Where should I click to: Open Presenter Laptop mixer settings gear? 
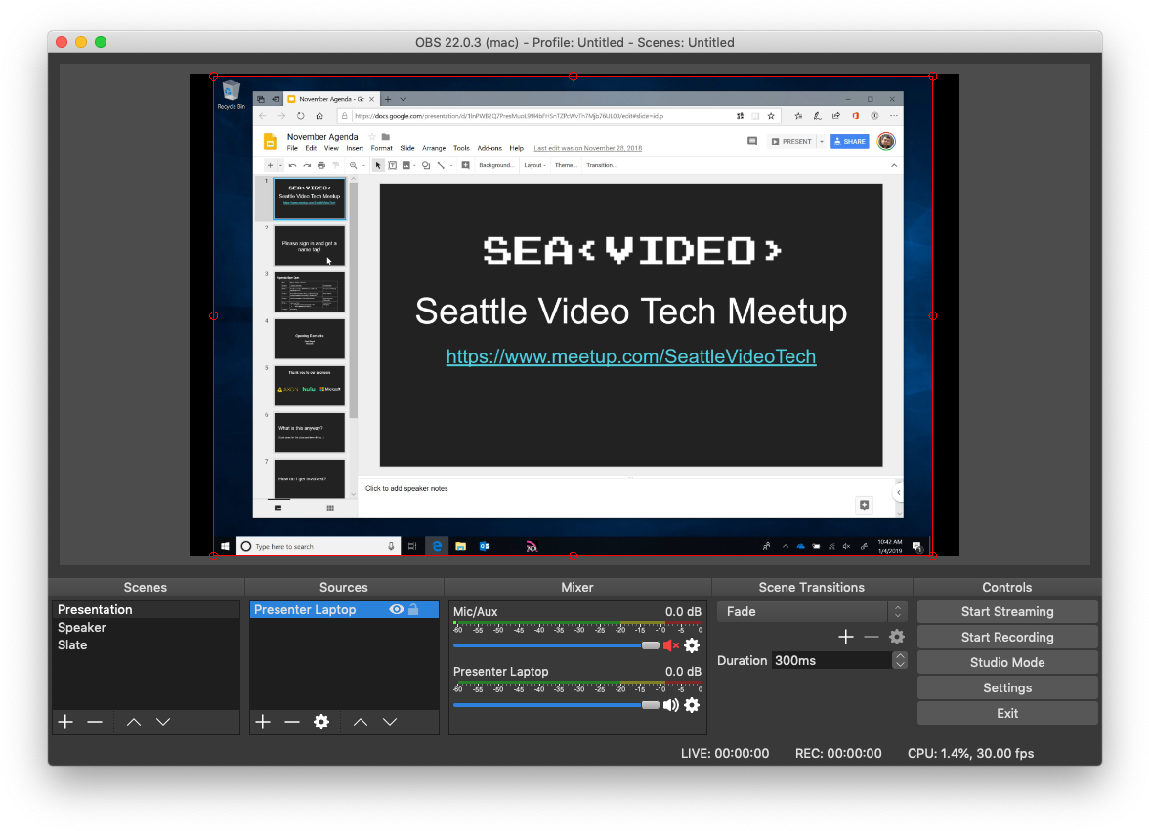point(692,705)
